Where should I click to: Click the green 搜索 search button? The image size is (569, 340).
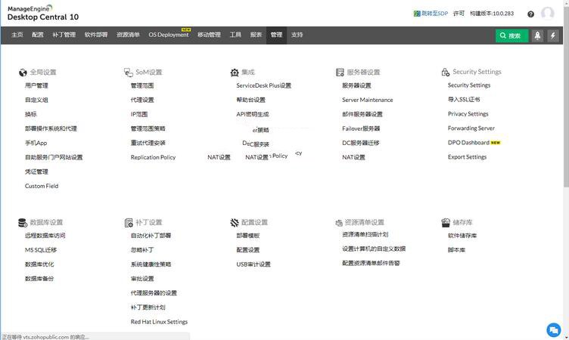pyautogui.click(x=511, y=36)
